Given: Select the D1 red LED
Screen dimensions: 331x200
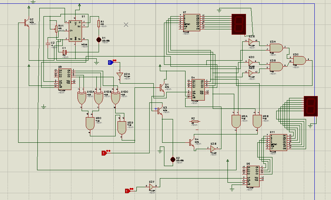Looking at the screenshot, I should pos(99,40).
